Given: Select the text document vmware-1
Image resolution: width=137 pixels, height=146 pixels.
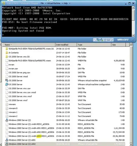Looking at the screenshot, I should click(13, 112).
